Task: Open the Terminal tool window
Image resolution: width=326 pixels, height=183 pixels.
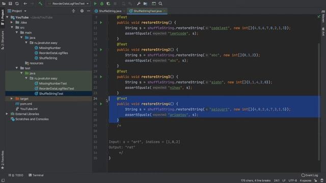Action: 36,175
